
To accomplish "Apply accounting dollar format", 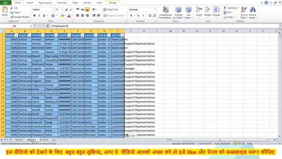I will click(x=131, y=16).
